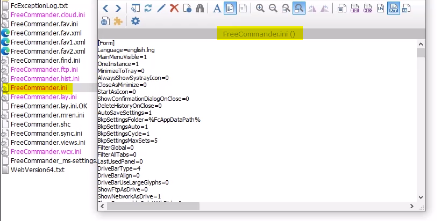The image size is (441, 221).
Task: Select FreeCommander.fav.xml file
Action: click(x=46, y=33)
